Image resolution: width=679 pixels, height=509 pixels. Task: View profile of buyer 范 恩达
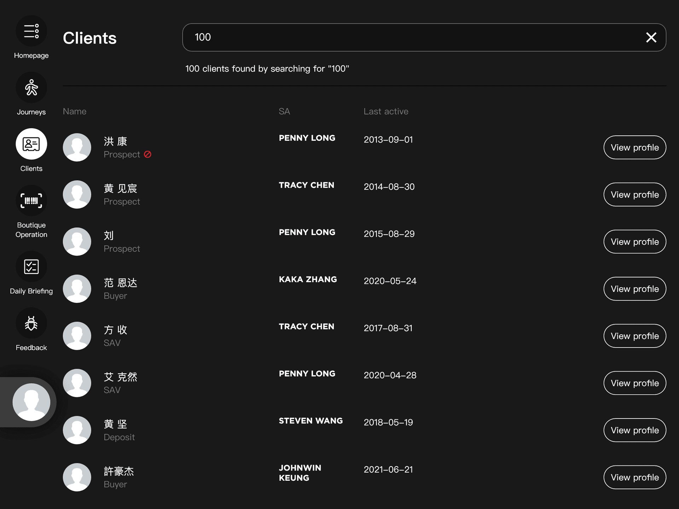[634, 289]
